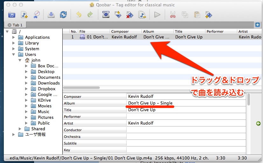Screen dimensions: 263x163
Task: Click the add music file icon
Action: pyautogui.click(x=24, y=15)
